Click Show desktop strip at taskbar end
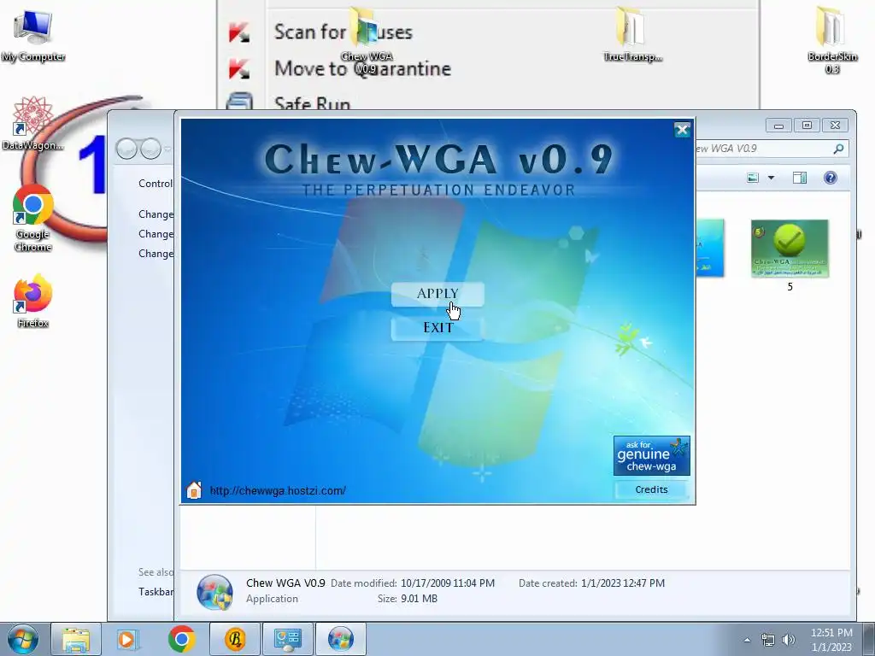 point(869,639)
